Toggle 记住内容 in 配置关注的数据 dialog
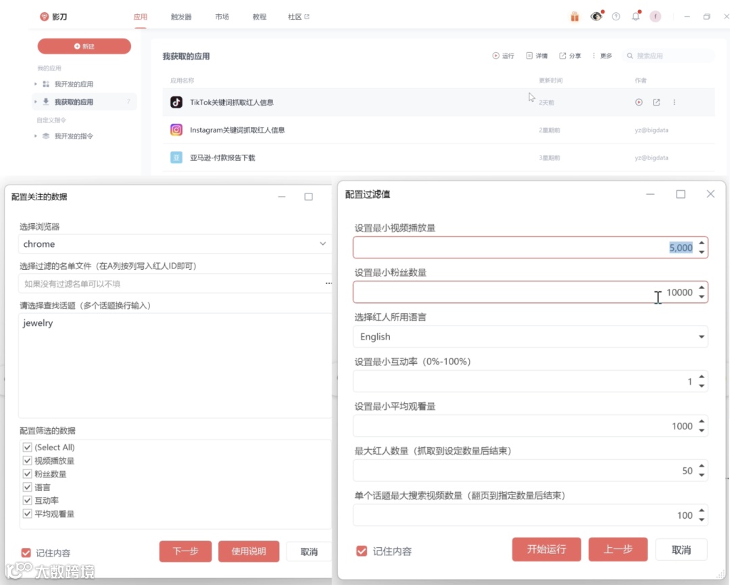Image resolution: width=730 pixels, height=585 pixels. click(26, 553)
